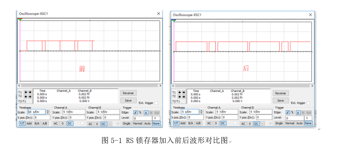Set Single trigger mode in 后 oscilloscope
Viewport: 343px width, 150px height.
(x=279, y=123)
